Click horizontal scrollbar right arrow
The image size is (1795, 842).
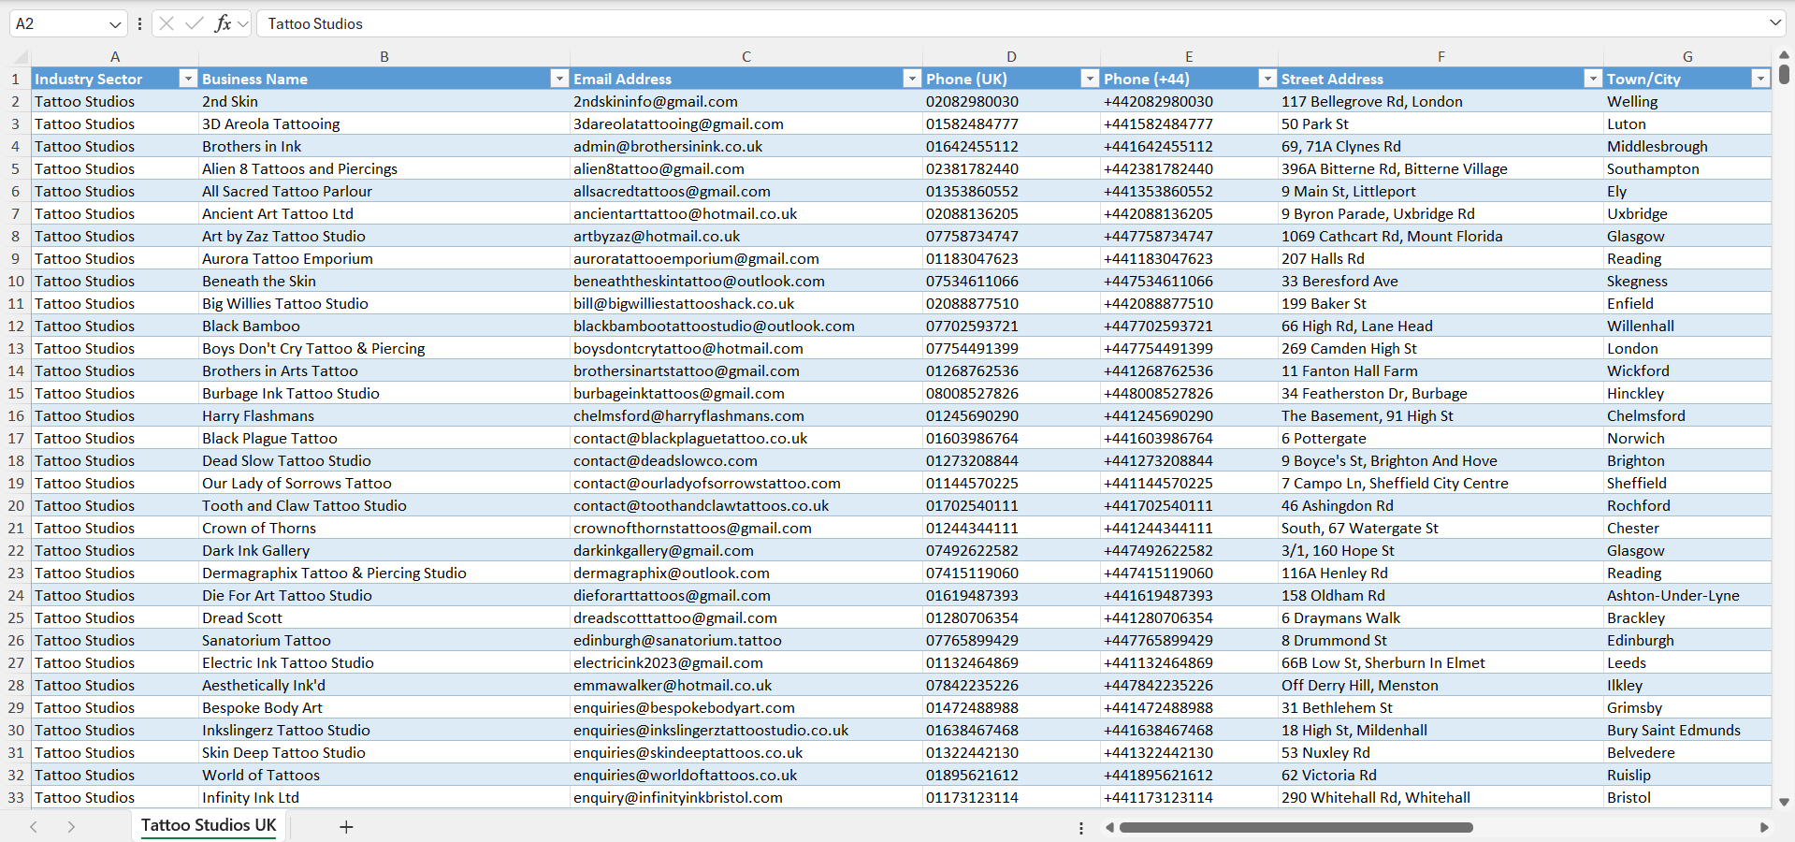click(x=1764, y=827)
